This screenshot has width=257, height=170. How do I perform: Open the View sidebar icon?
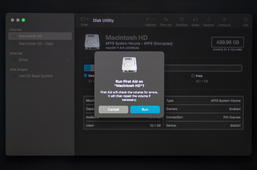[x=83, y=19]
